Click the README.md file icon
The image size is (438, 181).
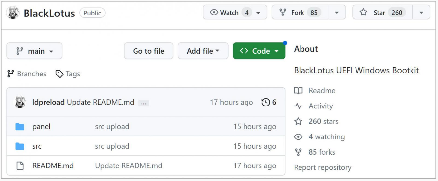[20, 166]
